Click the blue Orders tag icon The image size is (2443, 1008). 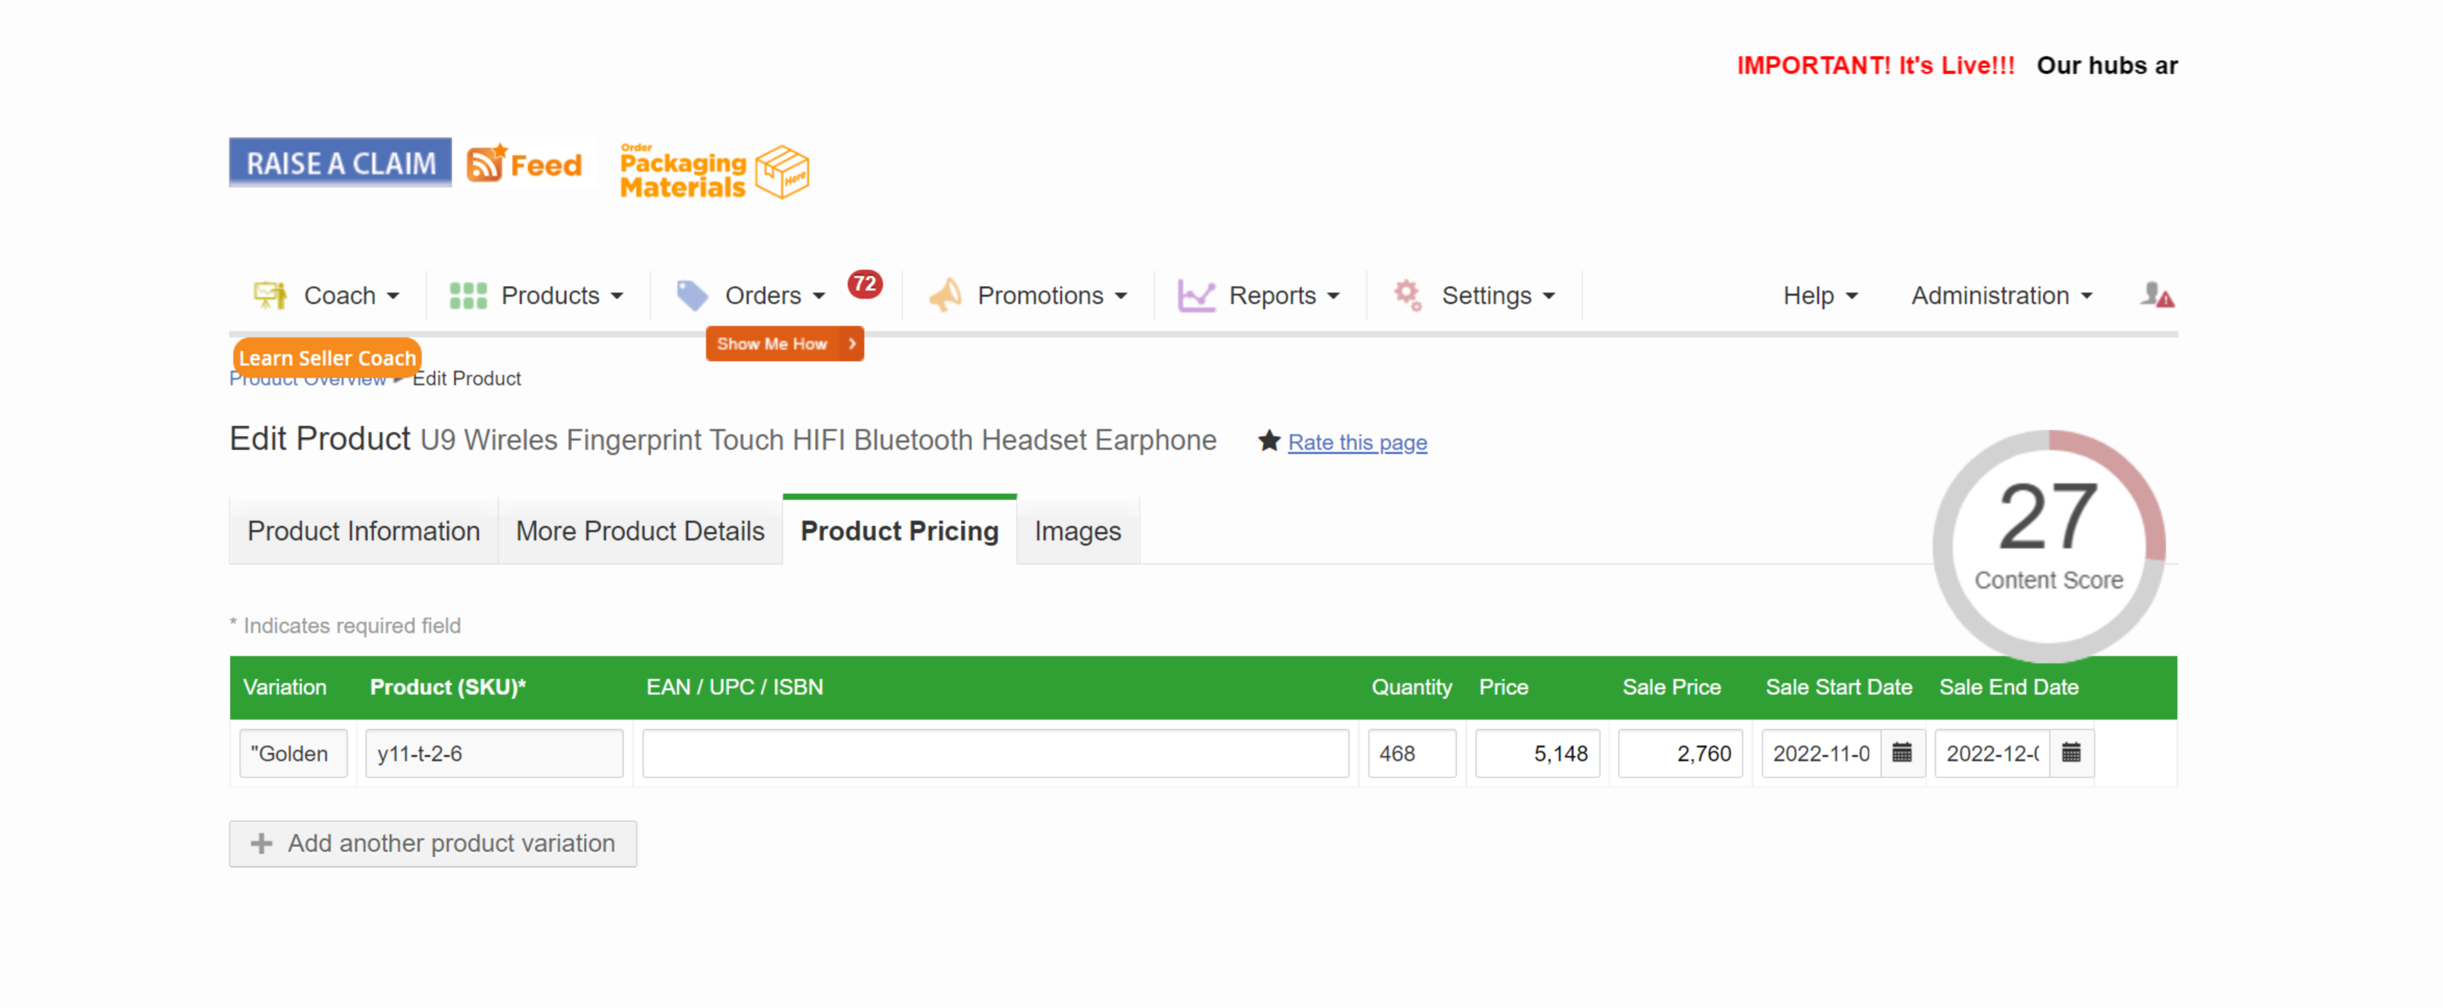click(x=692, y=296)
